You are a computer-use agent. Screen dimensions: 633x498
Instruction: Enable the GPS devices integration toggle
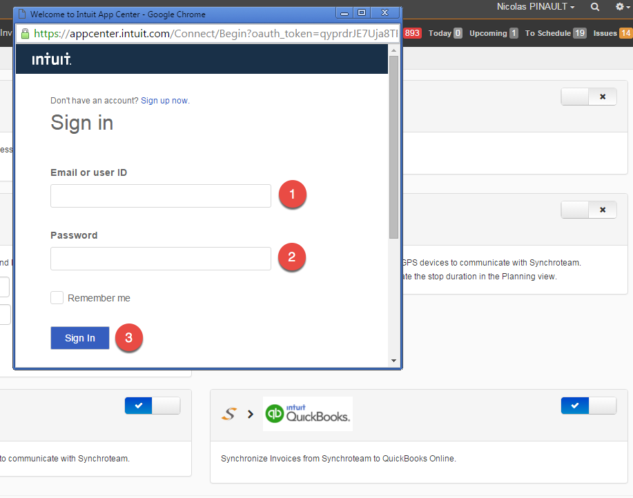pyautogui.click(x=589, y=210)
